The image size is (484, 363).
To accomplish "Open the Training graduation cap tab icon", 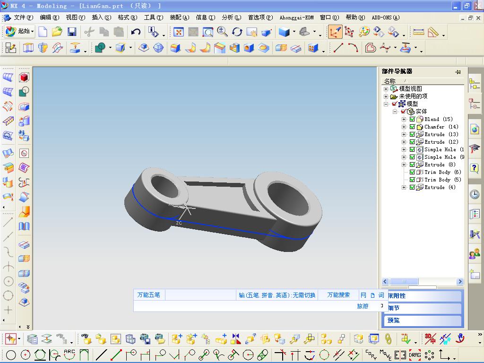I will [x=475, y=149].
